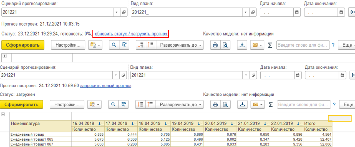Open the email envelope dropdown in the lower toolbar

coord(257,105)
